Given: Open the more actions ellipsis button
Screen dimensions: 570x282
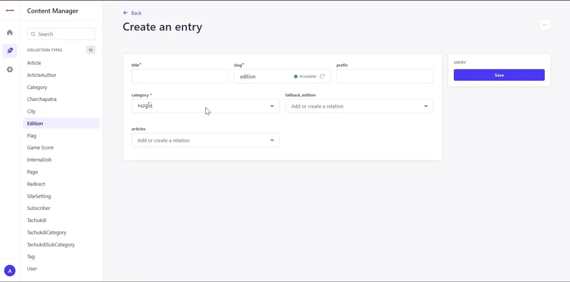Looking at the screenshot, I should (545, 25).
